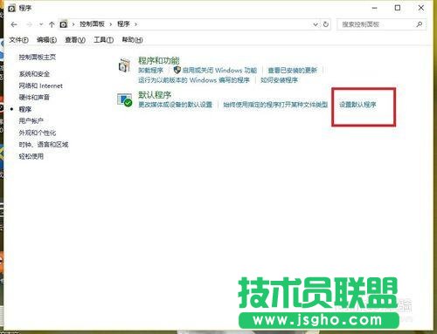Open the 帮助(H) menu
The height and width of the screenshot is (334, 437).
click(132, 40)
